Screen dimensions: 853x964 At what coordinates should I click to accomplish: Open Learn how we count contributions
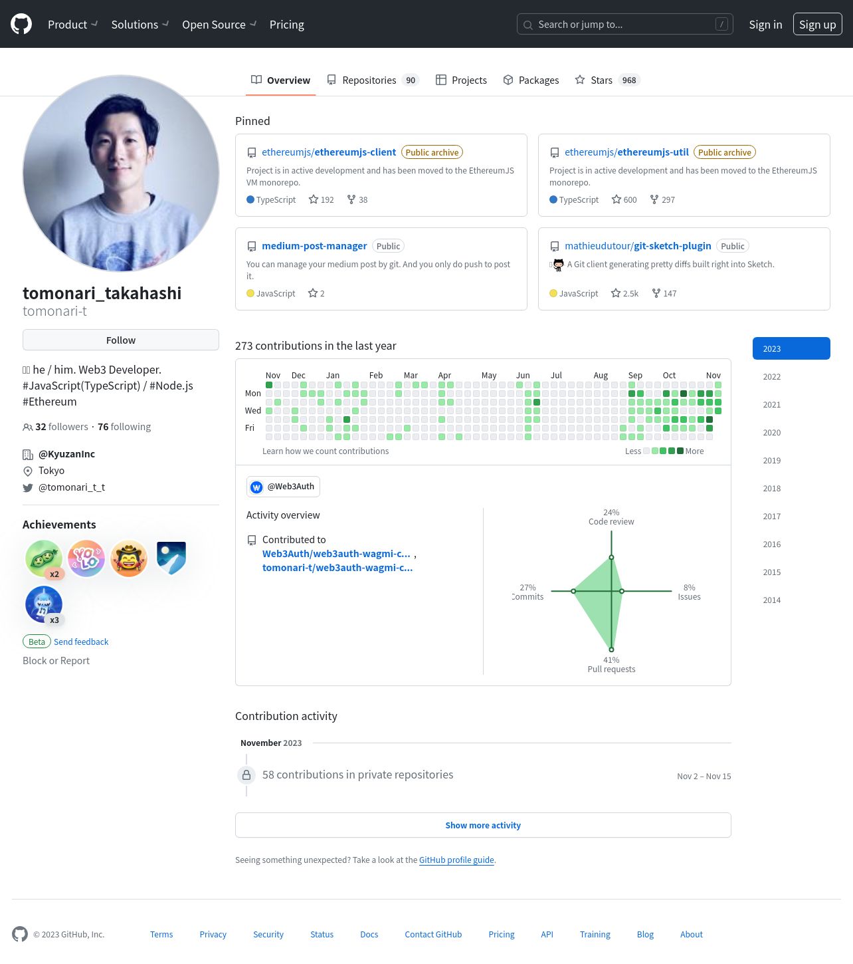tap(326, 451)
